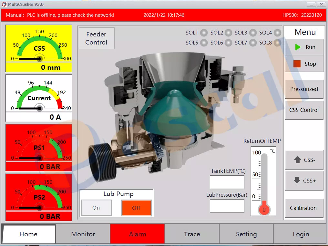Click the red Stop square icon

pos(297,64)
